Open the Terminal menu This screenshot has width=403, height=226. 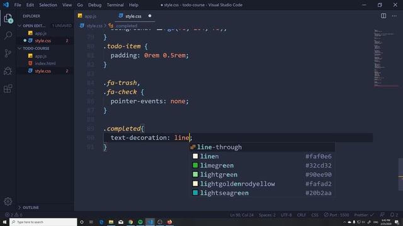[x=115, y=5]
